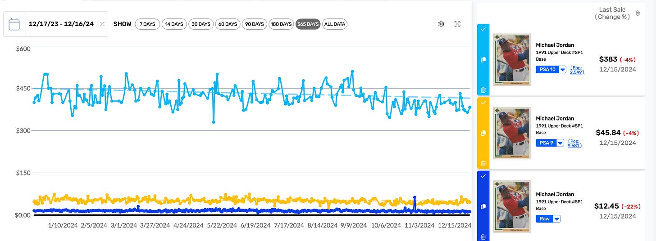Select the 60 DAYS range
This screenshot has height=241, width=656.
(x=228, y=24)
